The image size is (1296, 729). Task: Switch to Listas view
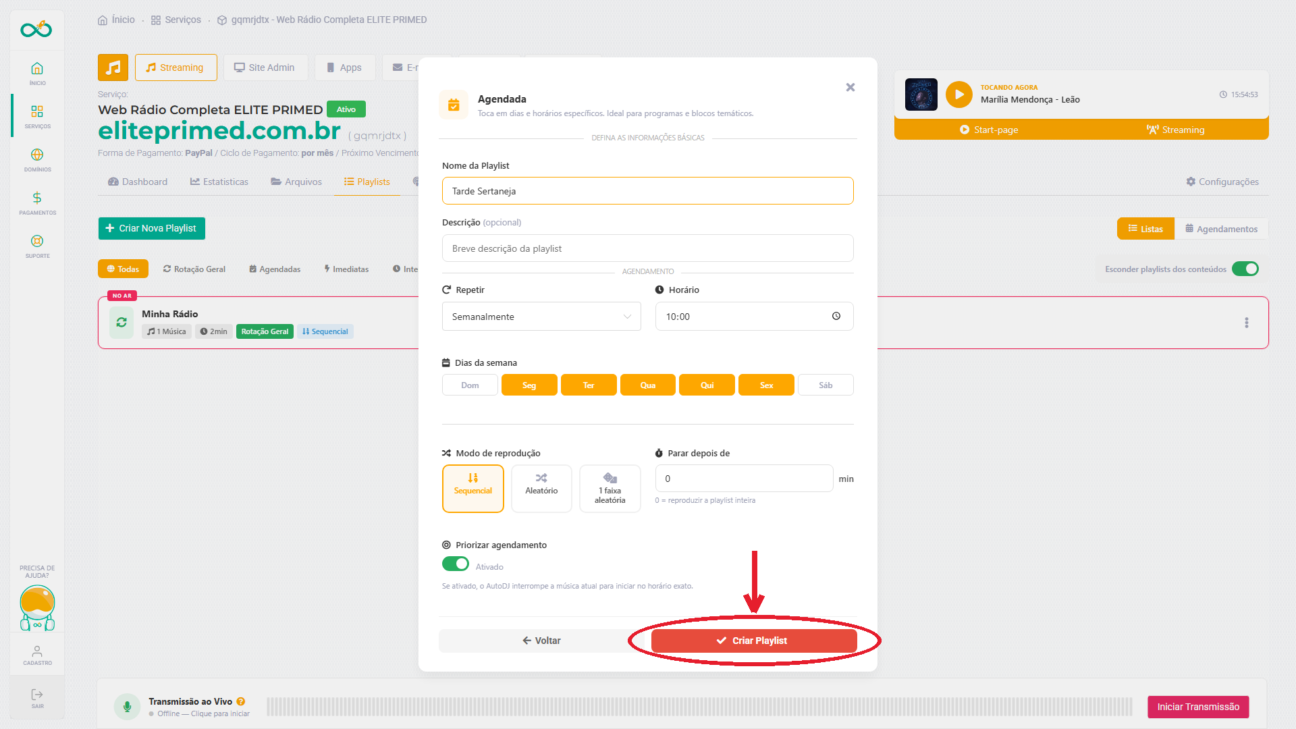coord(1145,229)
